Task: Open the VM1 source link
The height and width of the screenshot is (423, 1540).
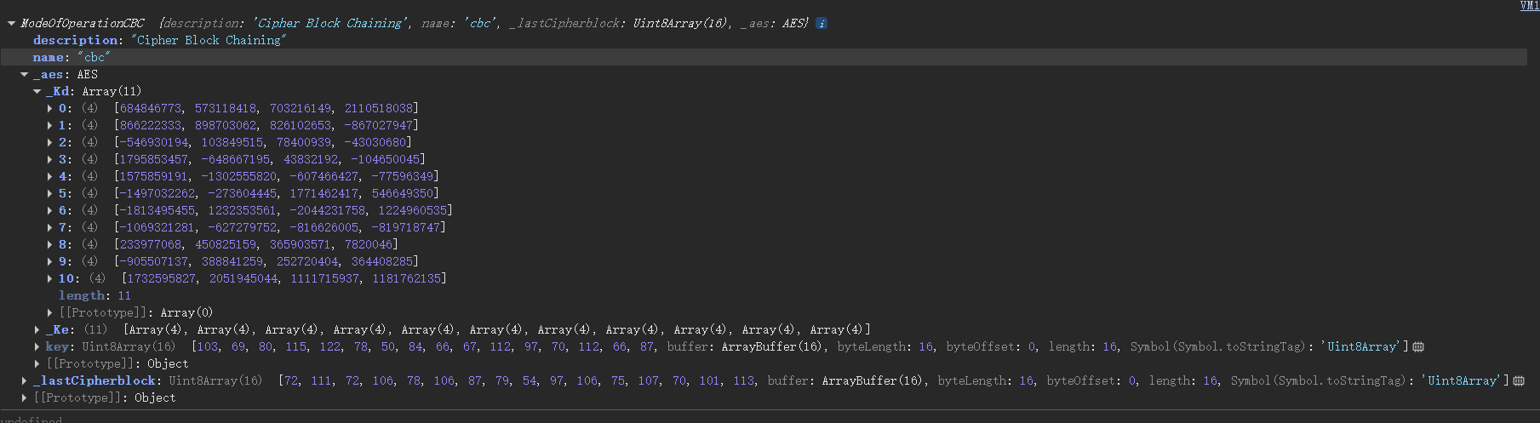Action: 1530,6
